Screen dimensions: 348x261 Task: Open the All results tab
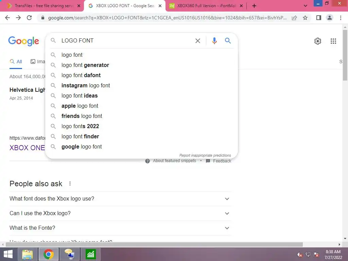16,62
